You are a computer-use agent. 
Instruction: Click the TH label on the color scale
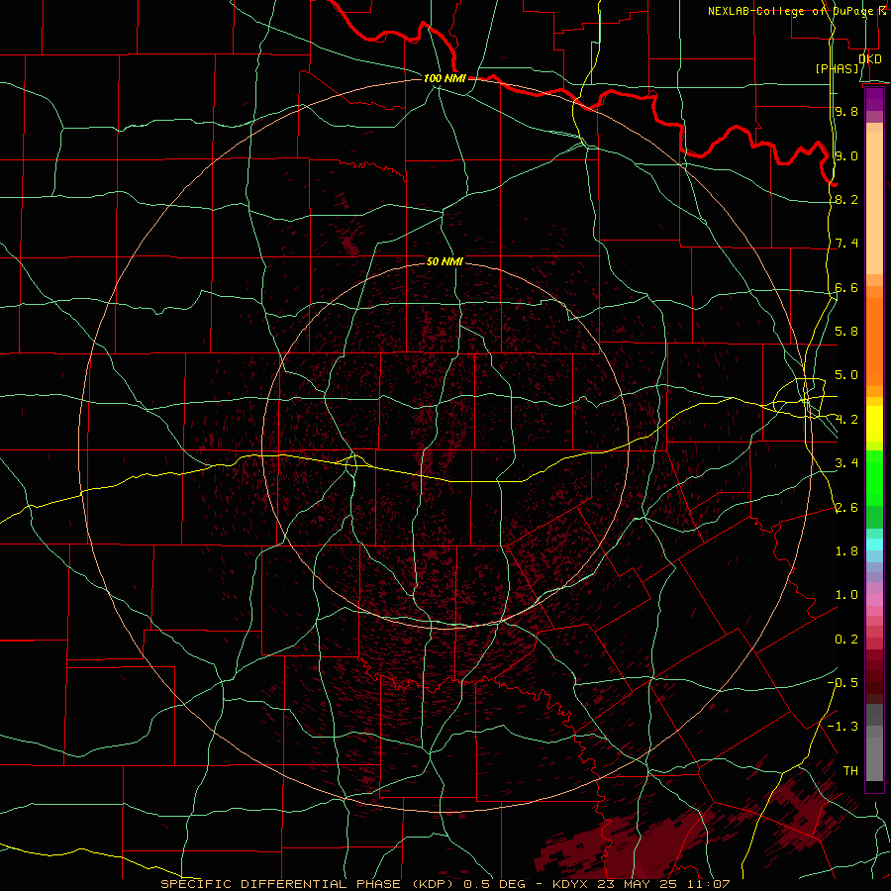coord(850,771)
